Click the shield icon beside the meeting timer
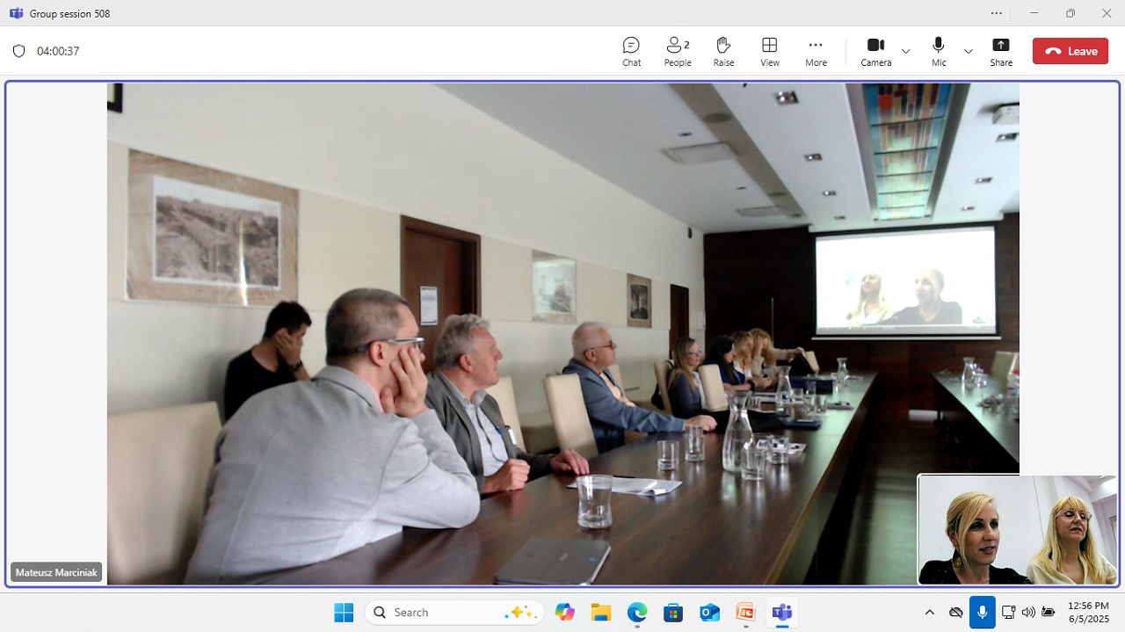Viewport: 1125px width, 632px height. coord(18,51)
